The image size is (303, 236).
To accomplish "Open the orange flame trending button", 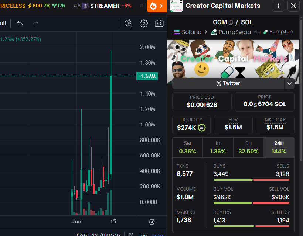I will point(157,6).
